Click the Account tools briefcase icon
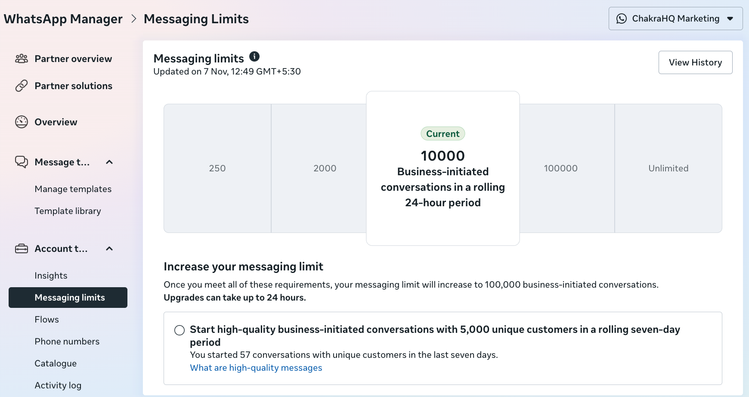 tap(21, 248)
